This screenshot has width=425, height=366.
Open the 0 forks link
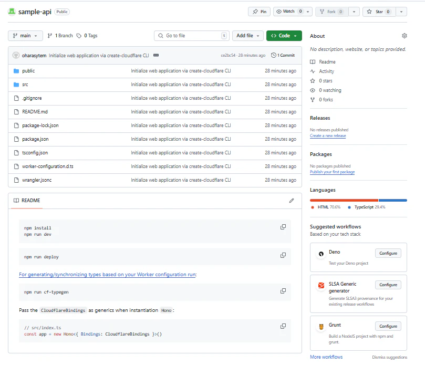(326, 100)
